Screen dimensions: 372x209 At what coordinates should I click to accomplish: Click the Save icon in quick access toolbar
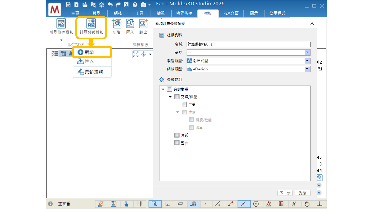(x=68, y=5)
